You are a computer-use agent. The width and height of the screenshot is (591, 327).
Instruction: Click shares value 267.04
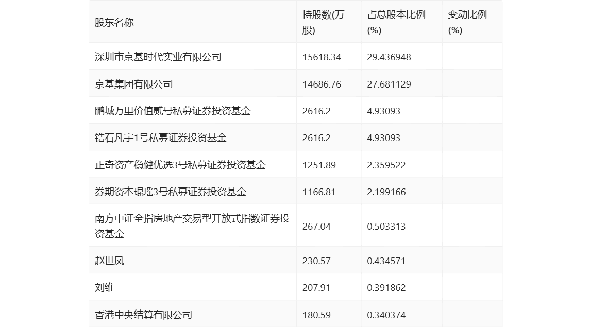[316, 226]
